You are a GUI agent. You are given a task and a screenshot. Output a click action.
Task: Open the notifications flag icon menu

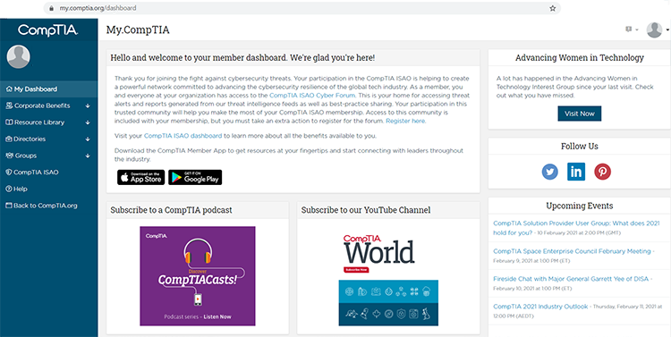632,29
